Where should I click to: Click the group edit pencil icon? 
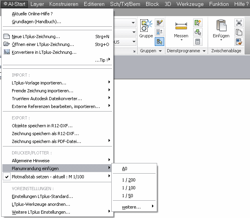(x=159, y=23)
